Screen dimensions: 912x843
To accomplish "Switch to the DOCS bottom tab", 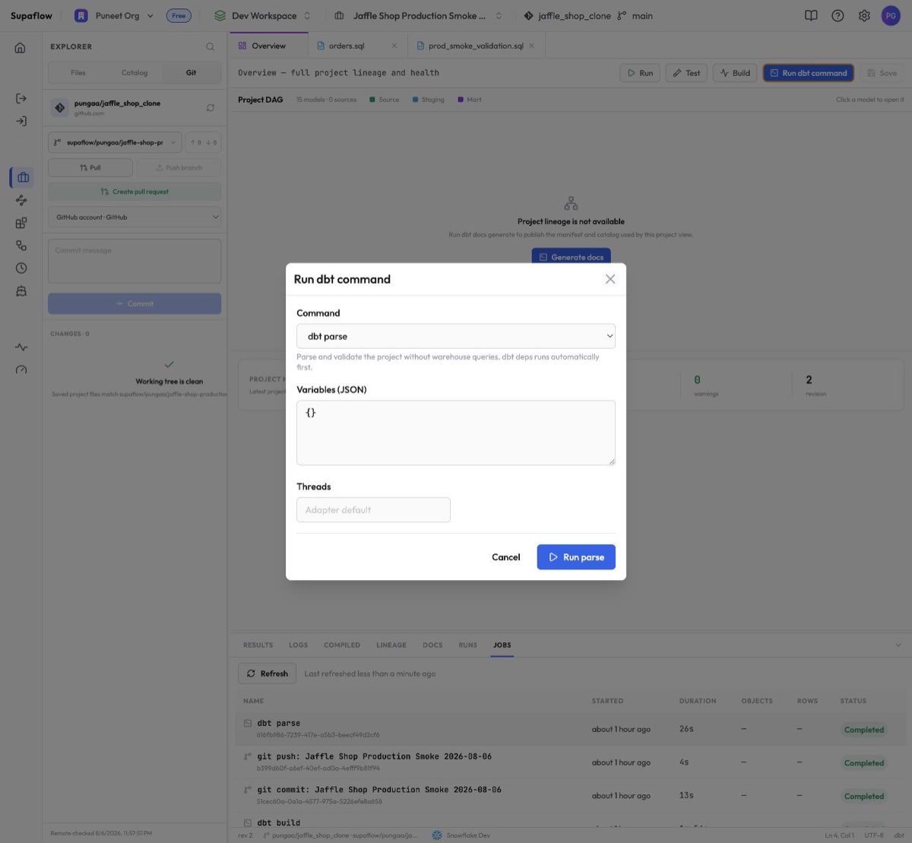I will click(432, 645).
